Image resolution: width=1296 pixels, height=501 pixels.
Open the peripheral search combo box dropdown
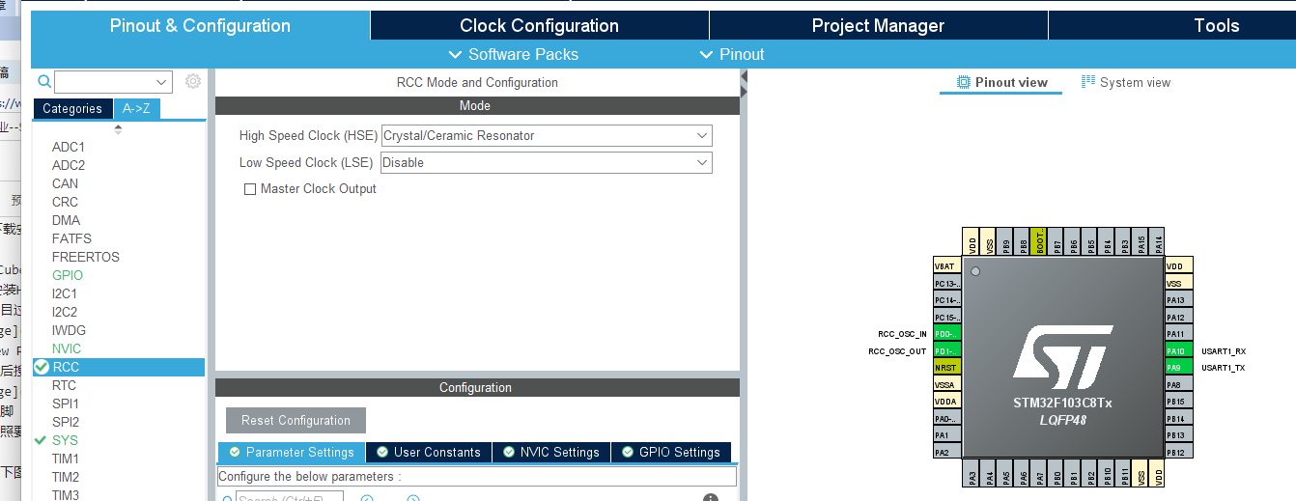point(161,82)
